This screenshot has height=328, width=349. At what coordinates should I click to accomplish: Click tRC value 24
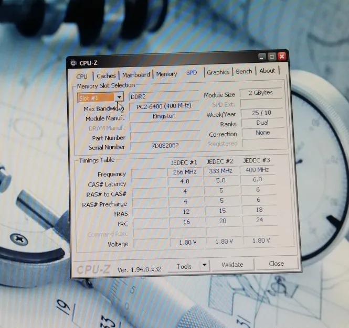tap(260, 220)
